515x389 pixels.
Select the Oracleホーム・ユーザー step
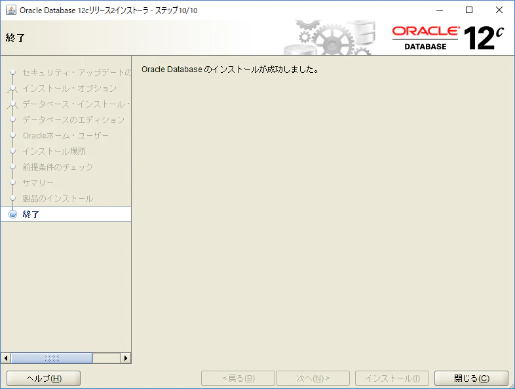66,135
